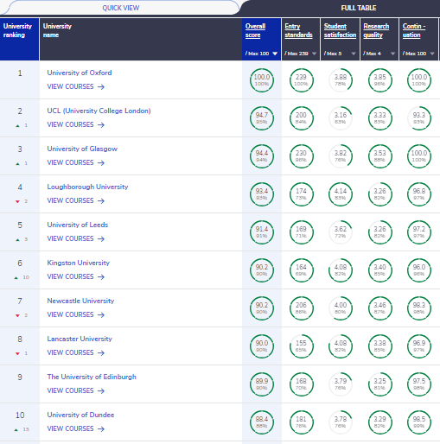Open University of Glasgow link
Viewport: 440px width, 444px height.
click(82, 149)
